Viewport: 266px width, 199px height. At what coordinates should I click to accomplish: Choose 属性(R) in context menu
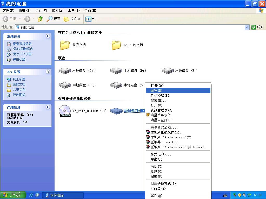(x=178, y=196)
